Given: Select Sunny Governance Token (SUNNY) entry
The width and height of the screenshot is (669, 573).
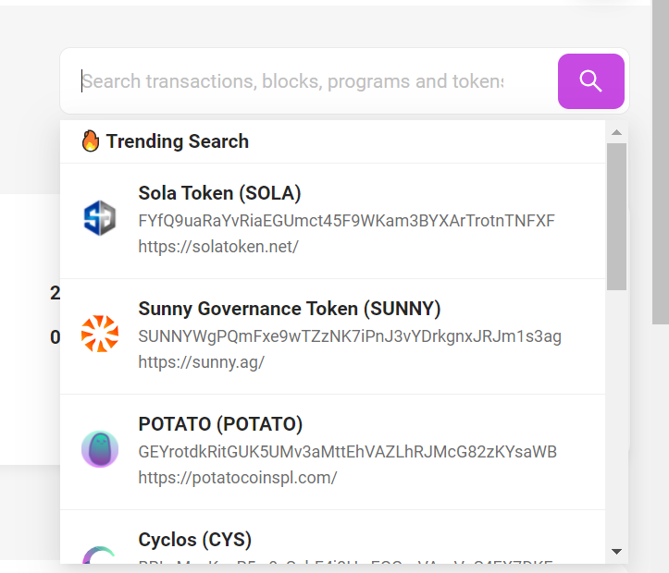Looking at the screenshot, I should [x=290, y=309].
